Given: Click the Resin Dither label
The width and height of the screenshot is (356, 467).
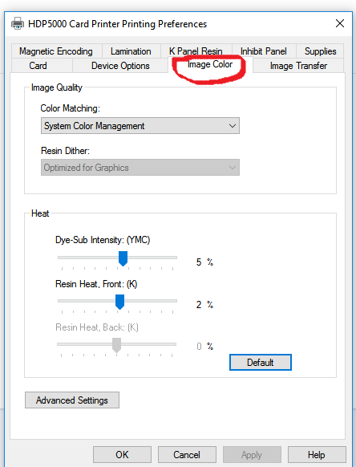Looking at the screenshot, I should [65, 151].
